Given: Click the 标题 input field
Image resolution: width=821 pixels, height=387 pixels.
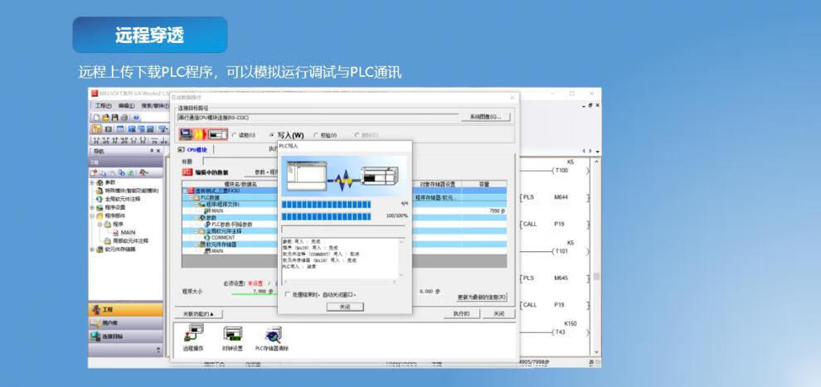Looking at the screenshot, I should pyautogui.click(x=240, y=161).
